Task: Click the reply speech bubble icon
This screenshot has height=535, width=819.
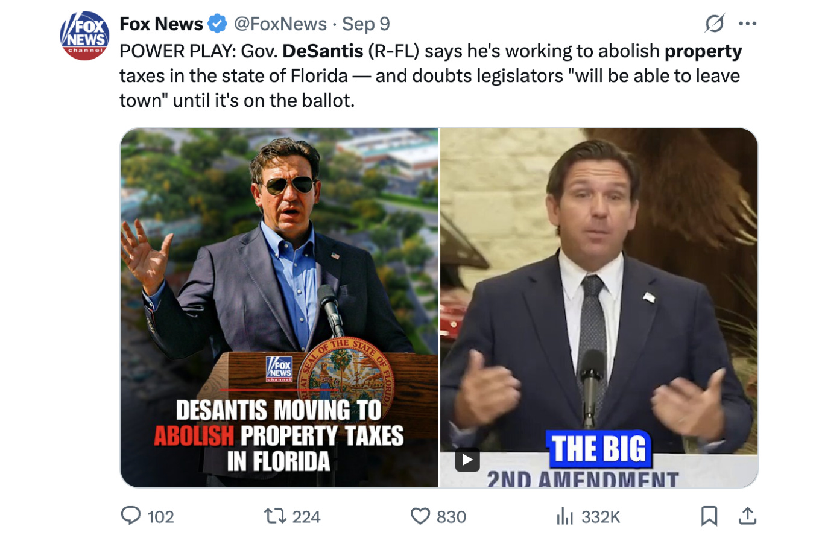Action: pyautogui.click(x=131, y=516)
